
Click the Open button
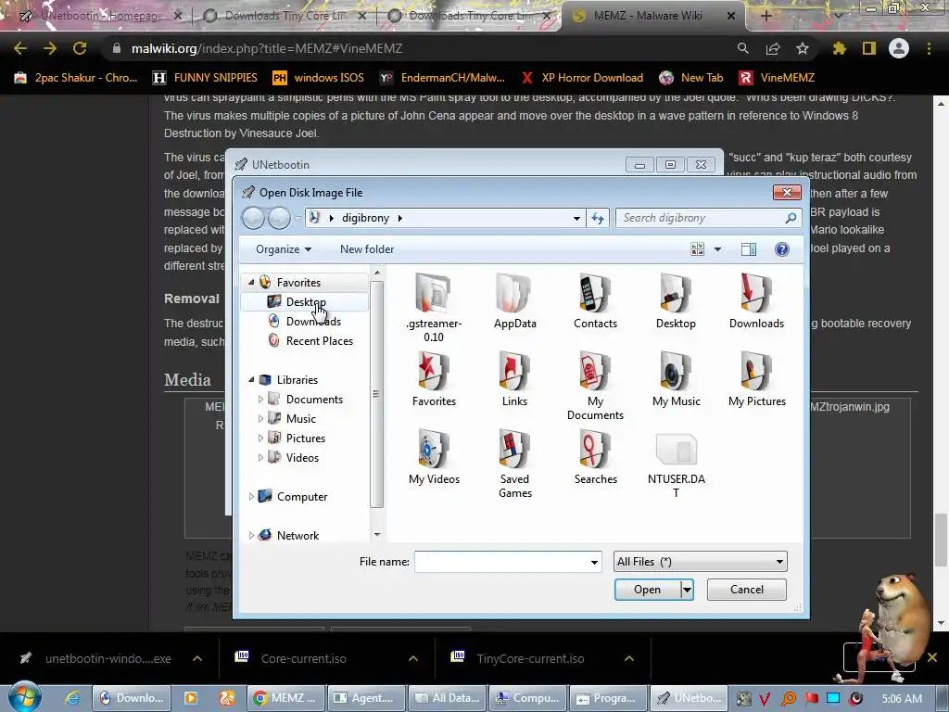(x=647, y=590)
